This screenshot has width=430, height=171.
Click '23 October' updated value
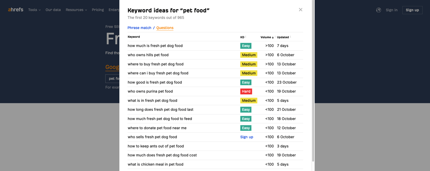coord(286,82)
